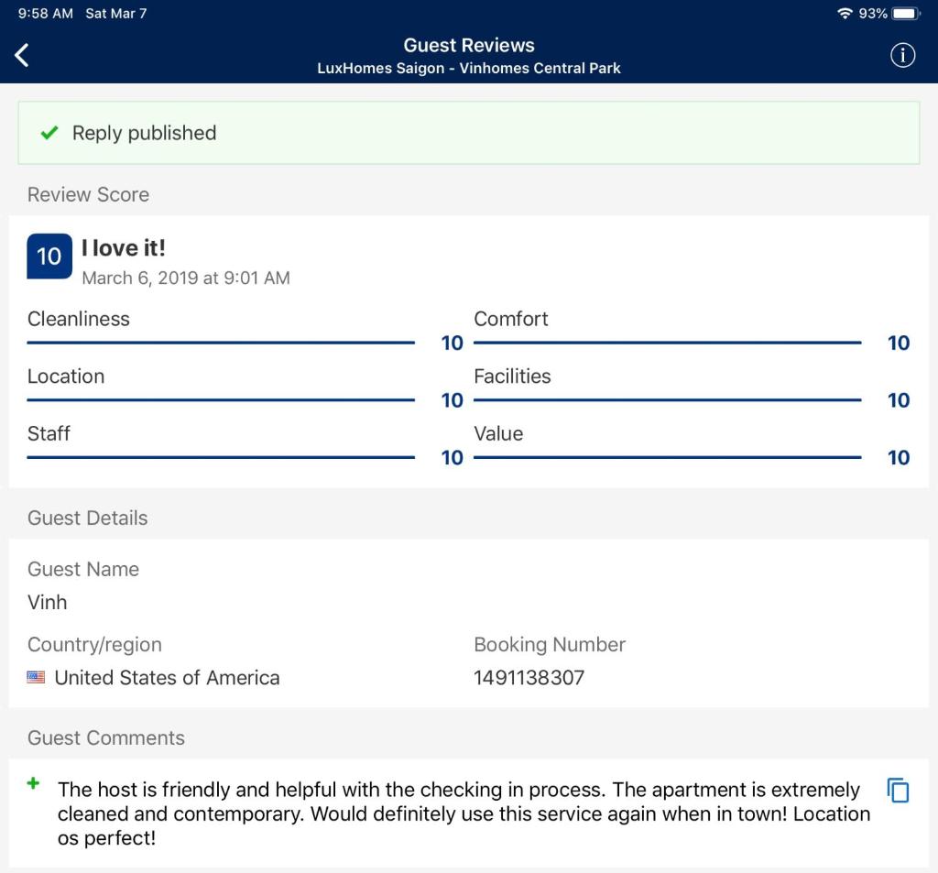Tap the green checkmark in Reply published banner

point(49,132)
